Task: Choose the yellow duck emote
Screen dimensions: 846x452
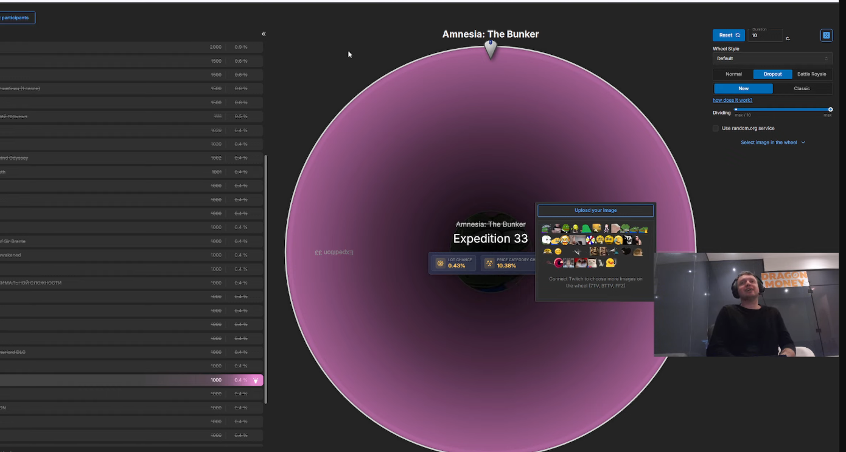Action: point(610,263)
